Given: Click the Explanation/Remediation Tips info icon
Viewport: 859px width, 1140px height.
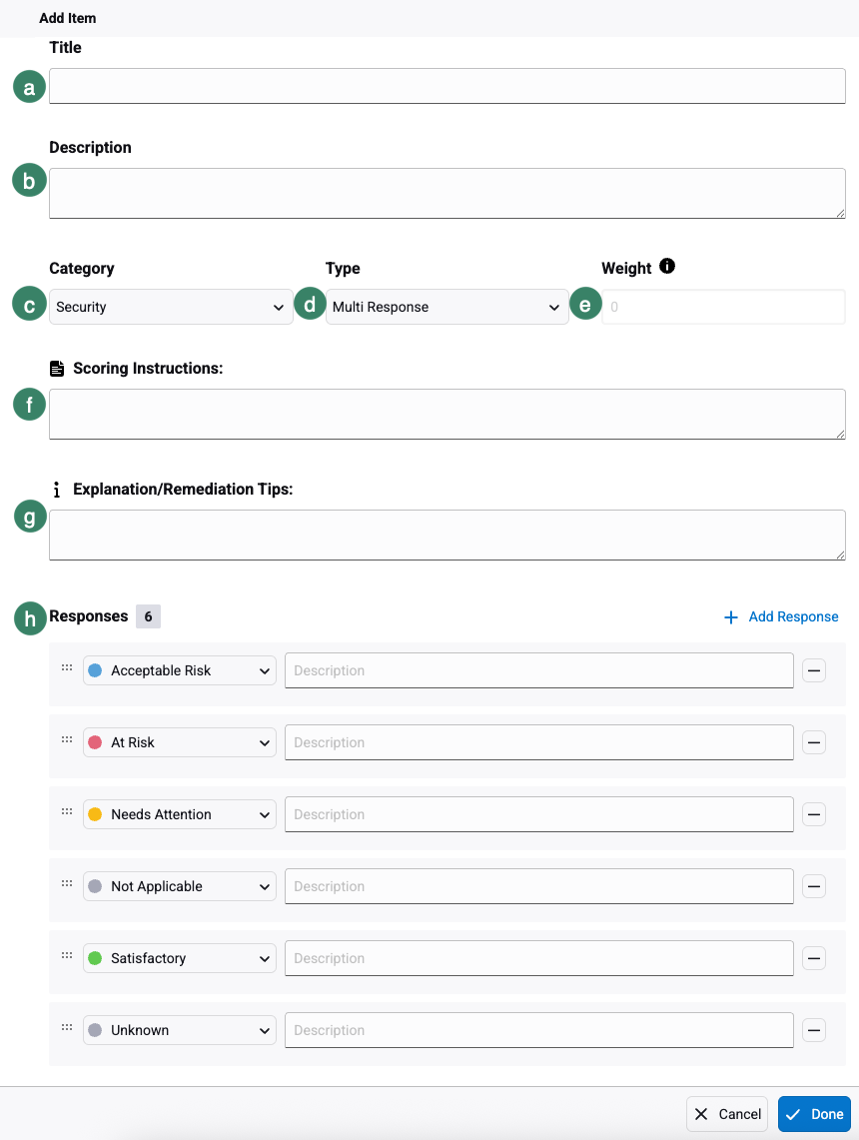Looking at the screenshot, I should coord(57,489).
